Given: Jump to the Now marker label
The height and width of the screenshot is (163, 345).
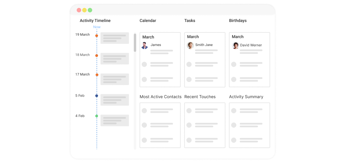Looking at the screenshot, I should [x=97, y=27].
